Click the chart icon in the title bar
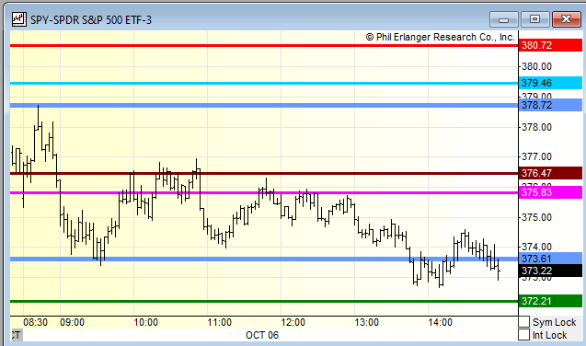Image resolution: width=586 pixels, height=346 pixels. (x=18, y=19)
